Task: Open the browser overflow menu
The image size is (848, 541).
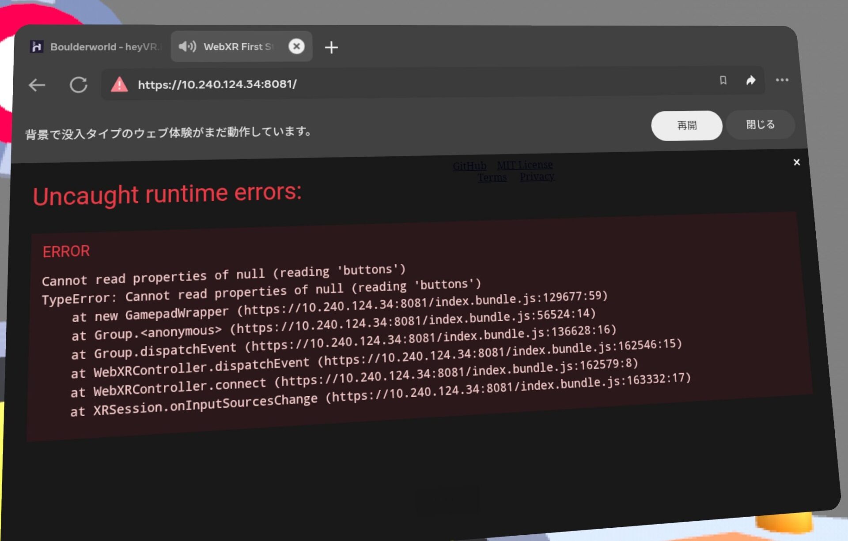Action: (782, 80)
